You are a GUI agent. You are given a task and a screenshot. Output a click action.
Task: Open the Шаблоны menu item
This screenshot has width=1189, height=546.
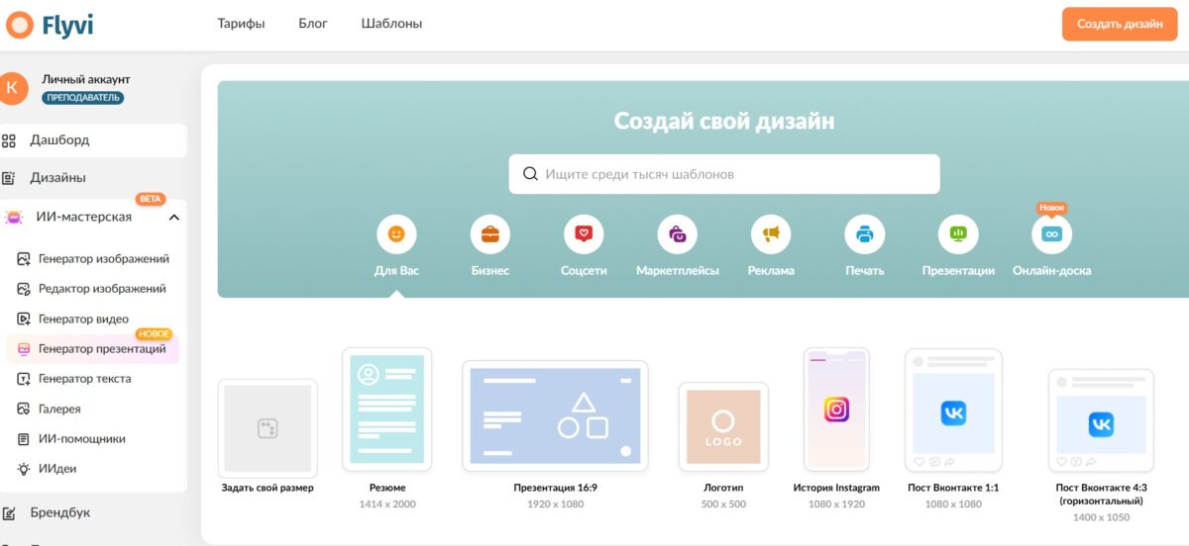click(x=391, y=24)
